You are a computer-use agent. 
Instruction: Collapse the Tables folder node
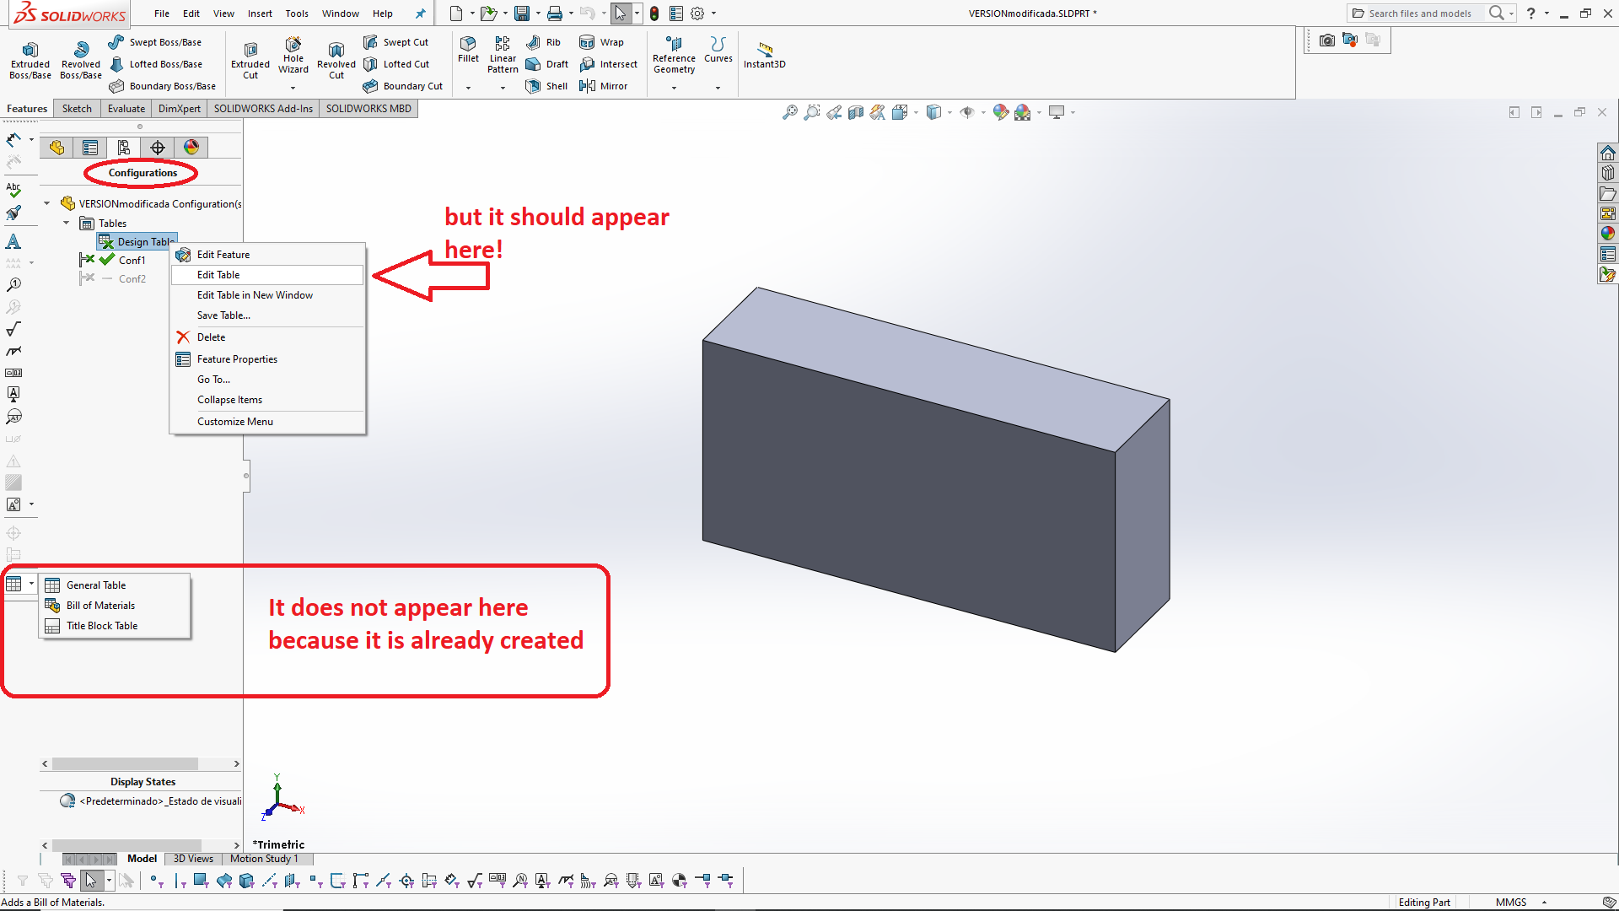tap(67, 224)
